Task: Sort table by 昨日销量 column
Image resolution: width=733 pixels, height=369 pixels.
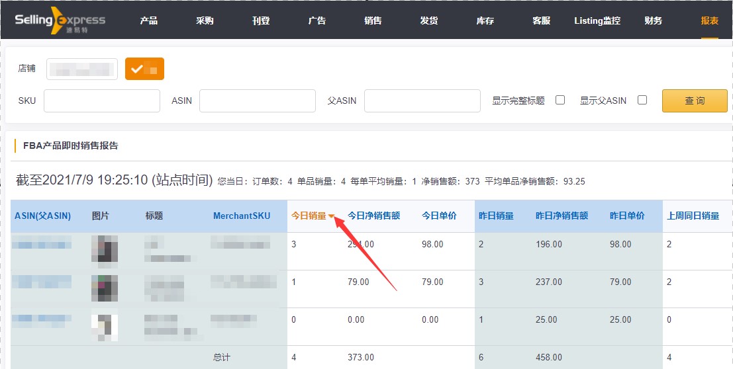Action: pos(496,216)
